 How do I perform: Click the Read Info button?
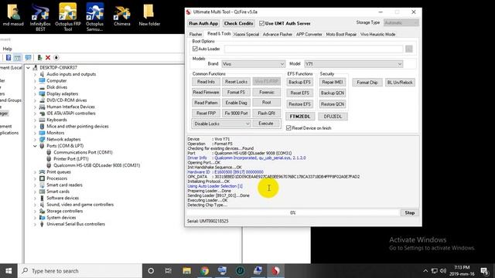tap(206, 82)
